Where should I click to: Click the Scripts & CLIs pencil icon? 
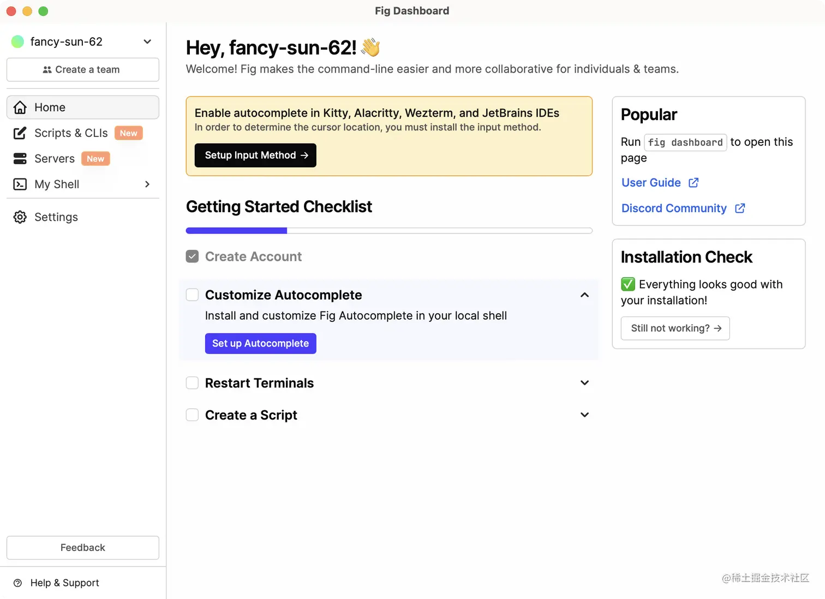point(20,133)
